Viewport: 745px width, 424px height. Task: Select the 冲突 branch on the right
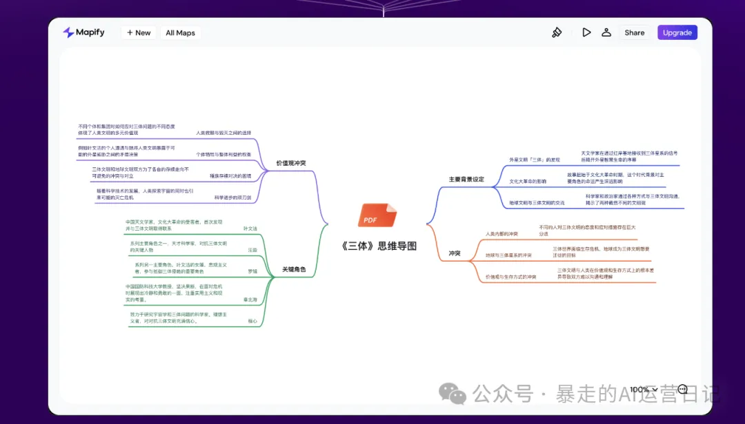click(x=455, y=253)
